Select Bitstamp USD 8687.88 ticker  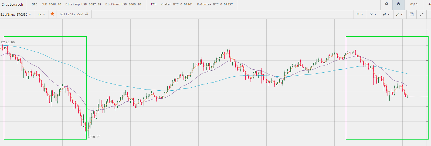click(x=83, y=4)
